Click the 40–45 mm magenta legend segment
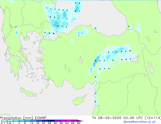This screenshot has width=161, height=124. (69, 121)
